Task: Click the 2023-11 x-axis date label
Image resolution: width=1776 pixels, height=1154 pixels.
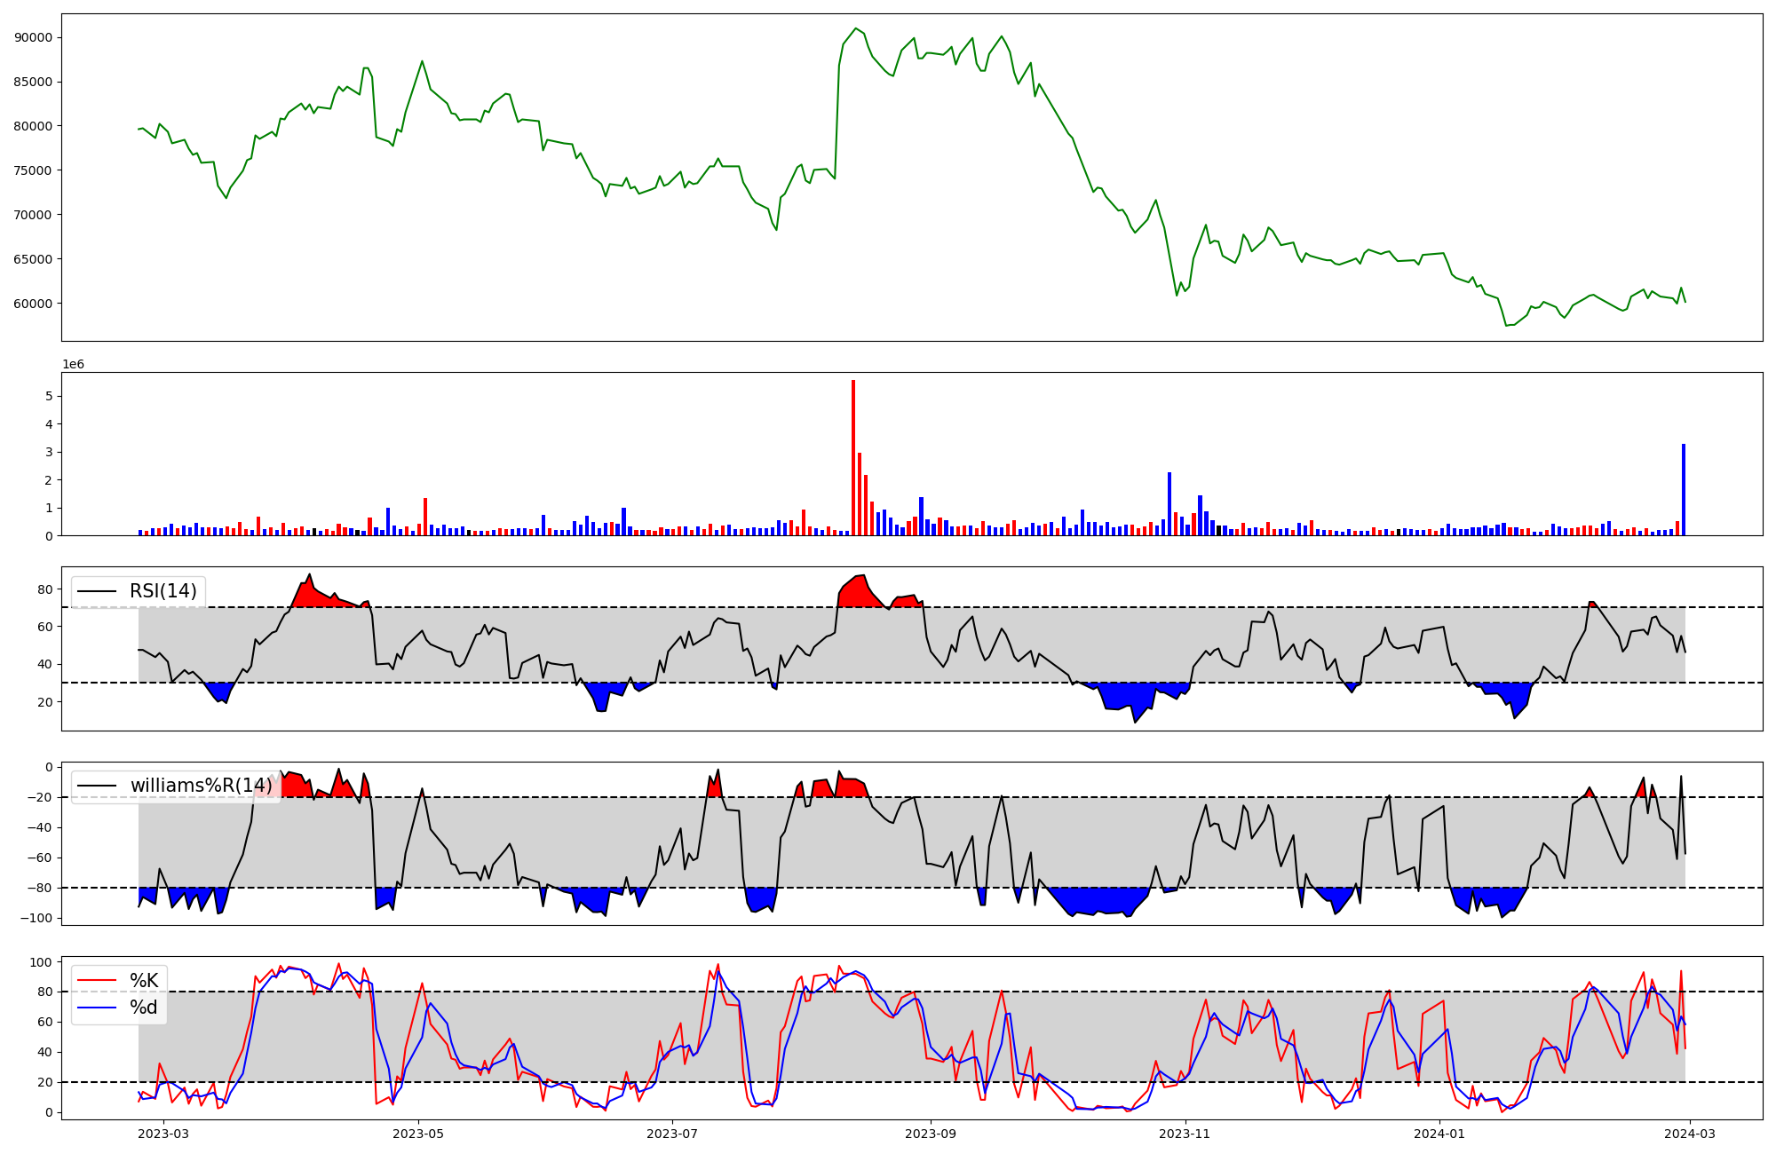Action: click(1185, 1134)
